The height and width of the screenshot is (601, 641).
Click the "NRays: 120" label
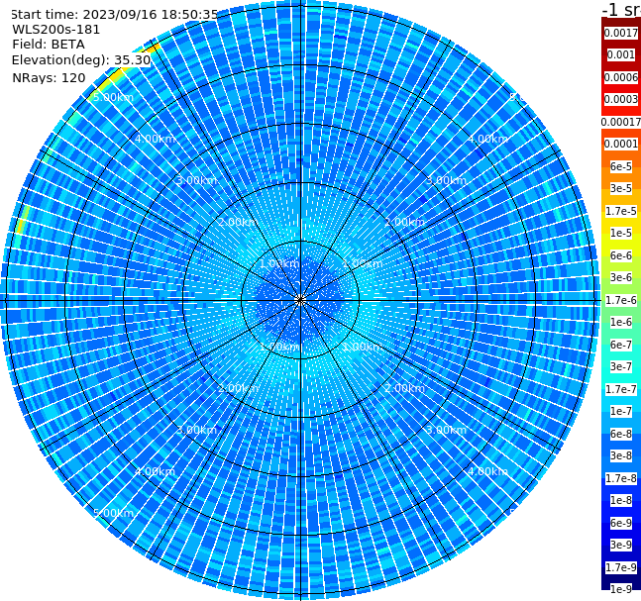(x=49, y=77)
